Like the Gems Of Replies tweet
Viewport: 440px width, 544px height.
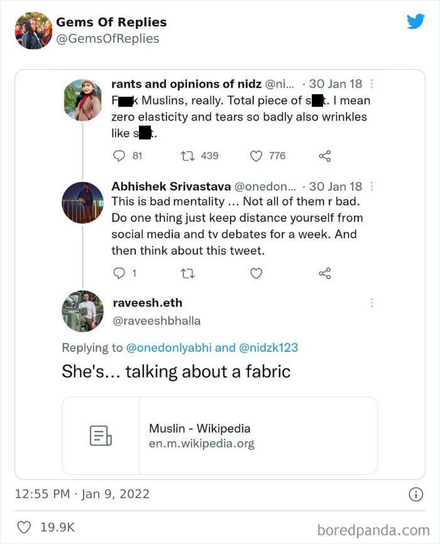click(23, 527)
